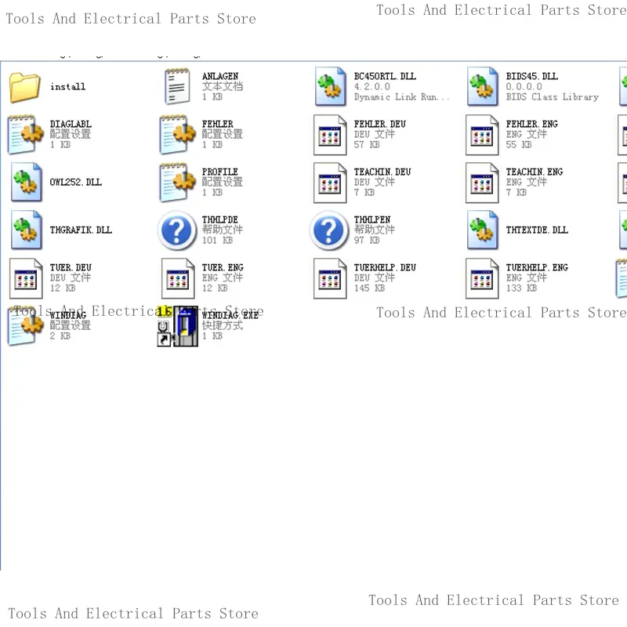Select the OWL252.DLL file name
The height and width of the screenshot is (627, 627).
pos(76,183)
